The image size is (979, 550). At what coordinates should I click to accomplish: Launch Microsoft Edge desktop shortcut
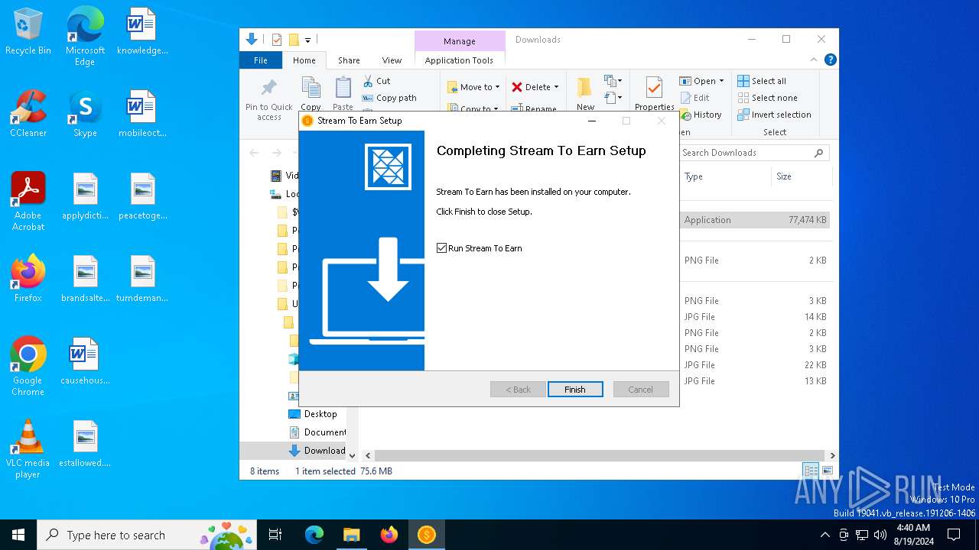85,36
